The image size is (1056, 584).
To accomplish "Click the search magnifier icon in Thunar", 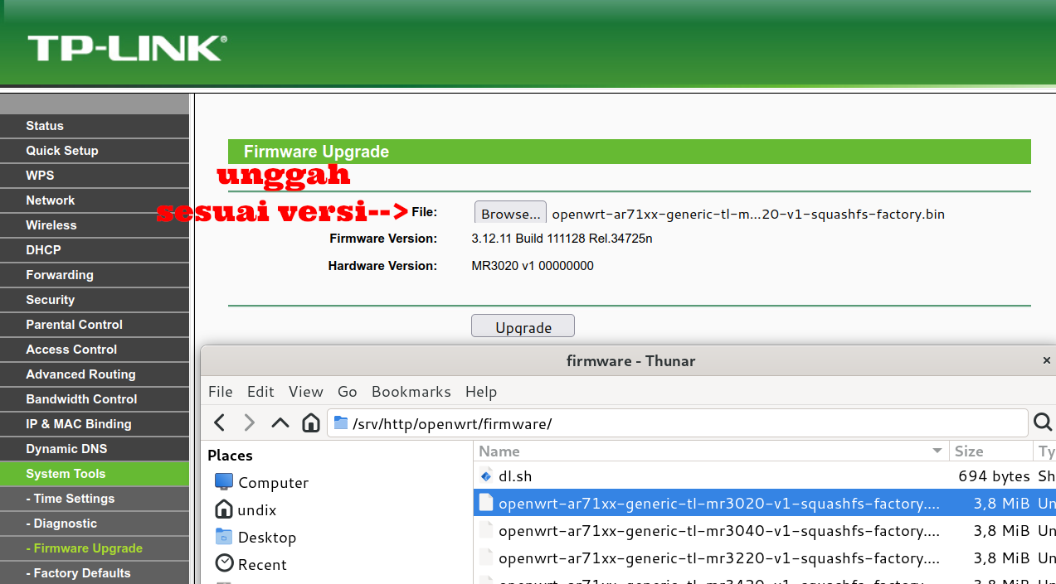I will point(1043,423).
